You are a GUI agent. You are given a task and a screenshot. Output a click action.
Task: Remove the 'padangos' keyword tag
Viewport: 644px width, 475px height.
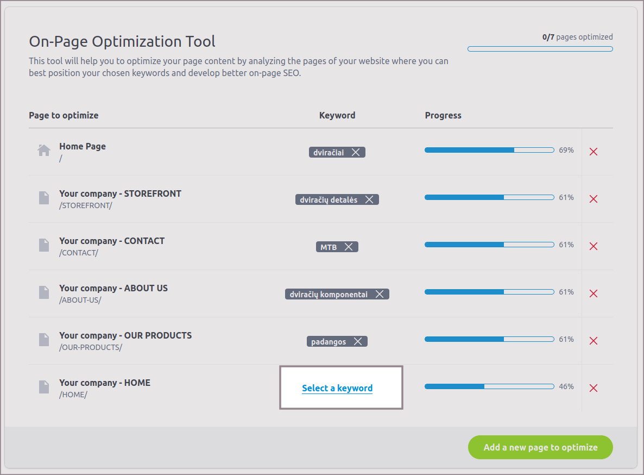358,342
